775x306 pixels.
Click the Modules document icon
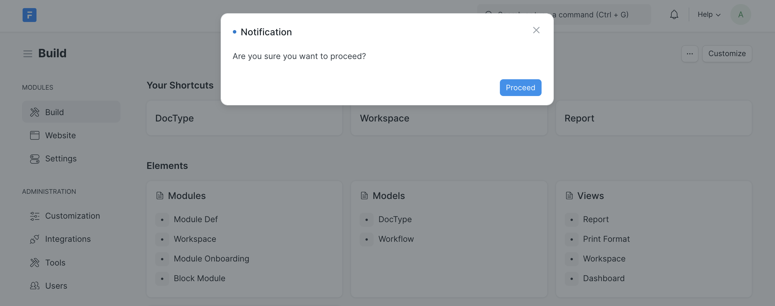[x=160, y=195]
